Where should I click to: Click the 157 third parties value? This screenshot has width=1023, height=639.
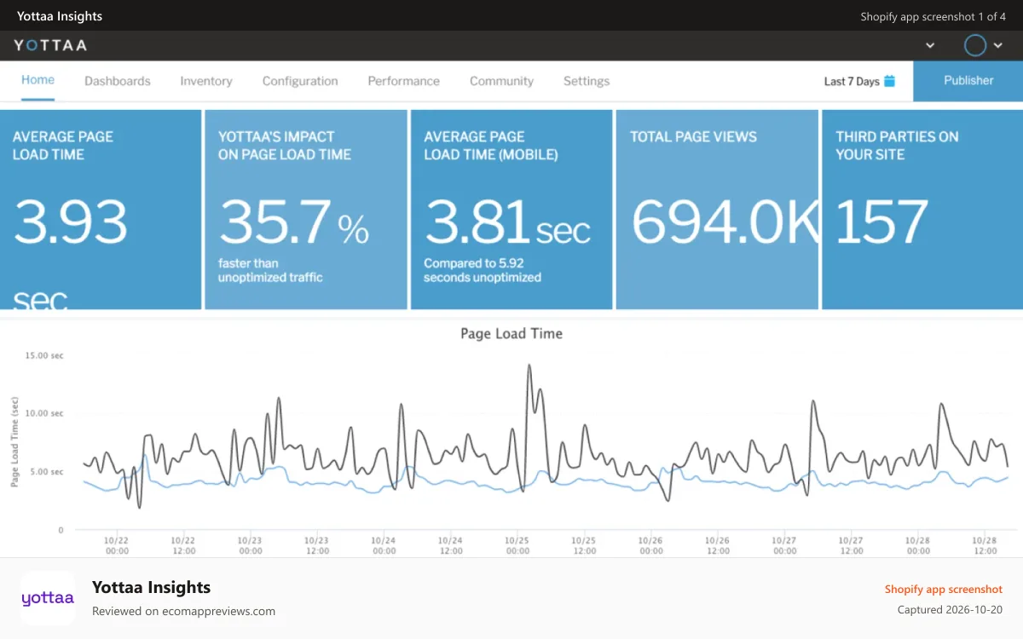pos(881,222)
